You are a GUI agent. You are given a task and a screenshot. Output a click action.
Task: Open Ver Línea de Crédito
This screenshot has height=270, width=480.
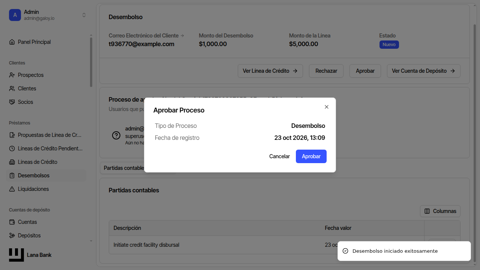click(270, 71)
